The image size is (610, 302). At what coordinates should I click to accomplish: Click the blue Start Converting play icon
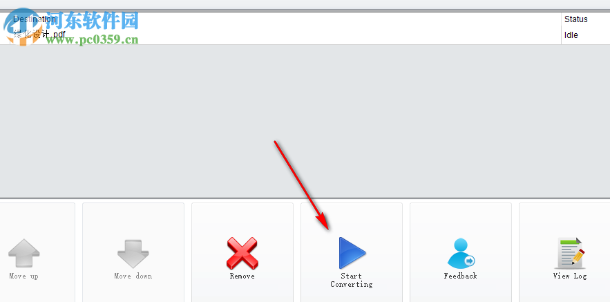(352, 253)
